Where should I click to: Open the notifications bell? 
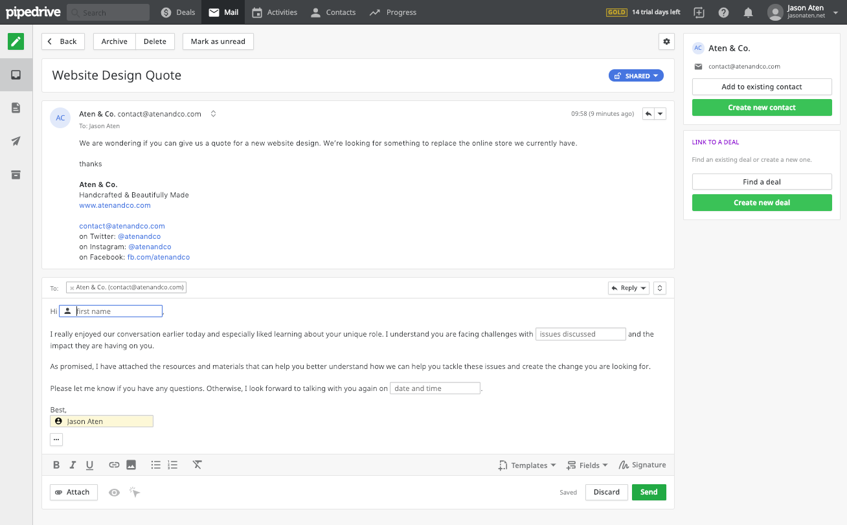click(x=748, y=12)
